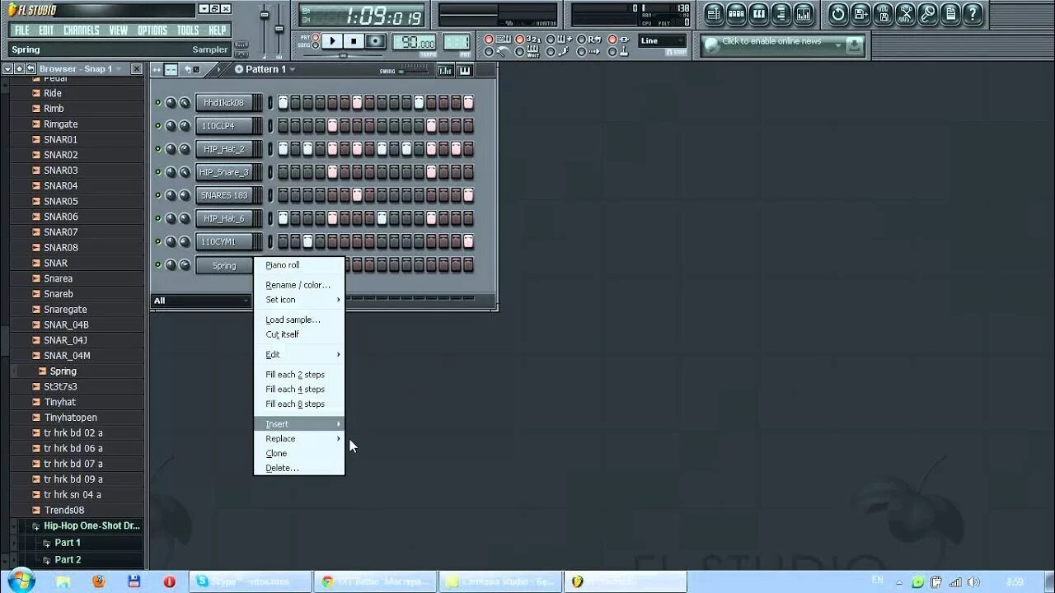Mute the 110CLP4 channel green LED

[158, 126]
